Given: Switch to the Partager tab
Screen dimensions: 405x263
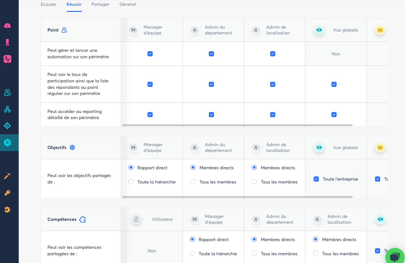Looking at the screenshot, I should [100, 5].
